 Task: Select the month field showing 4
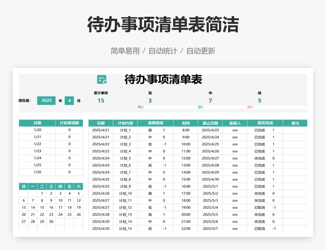point(69,100)
